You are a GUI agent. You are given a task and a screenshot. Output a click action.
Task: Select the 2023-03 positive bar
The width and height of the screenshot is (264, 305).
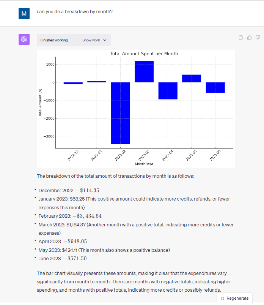[144, 71]
